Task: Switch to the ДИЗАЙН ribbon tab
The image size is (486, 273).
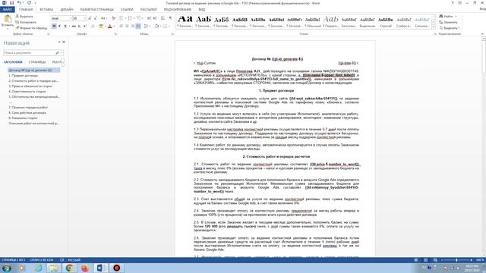Action: click(x=67, y=10)
